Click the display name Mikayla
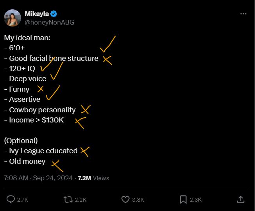 click(37, 14)
